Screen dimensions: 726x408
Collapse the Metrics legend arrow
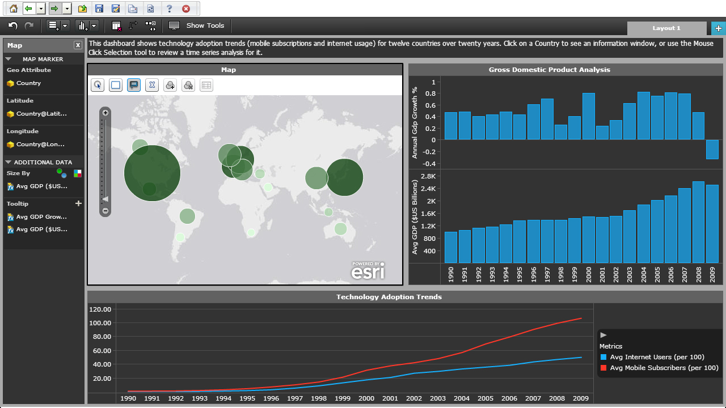click(x=603, y=335)
